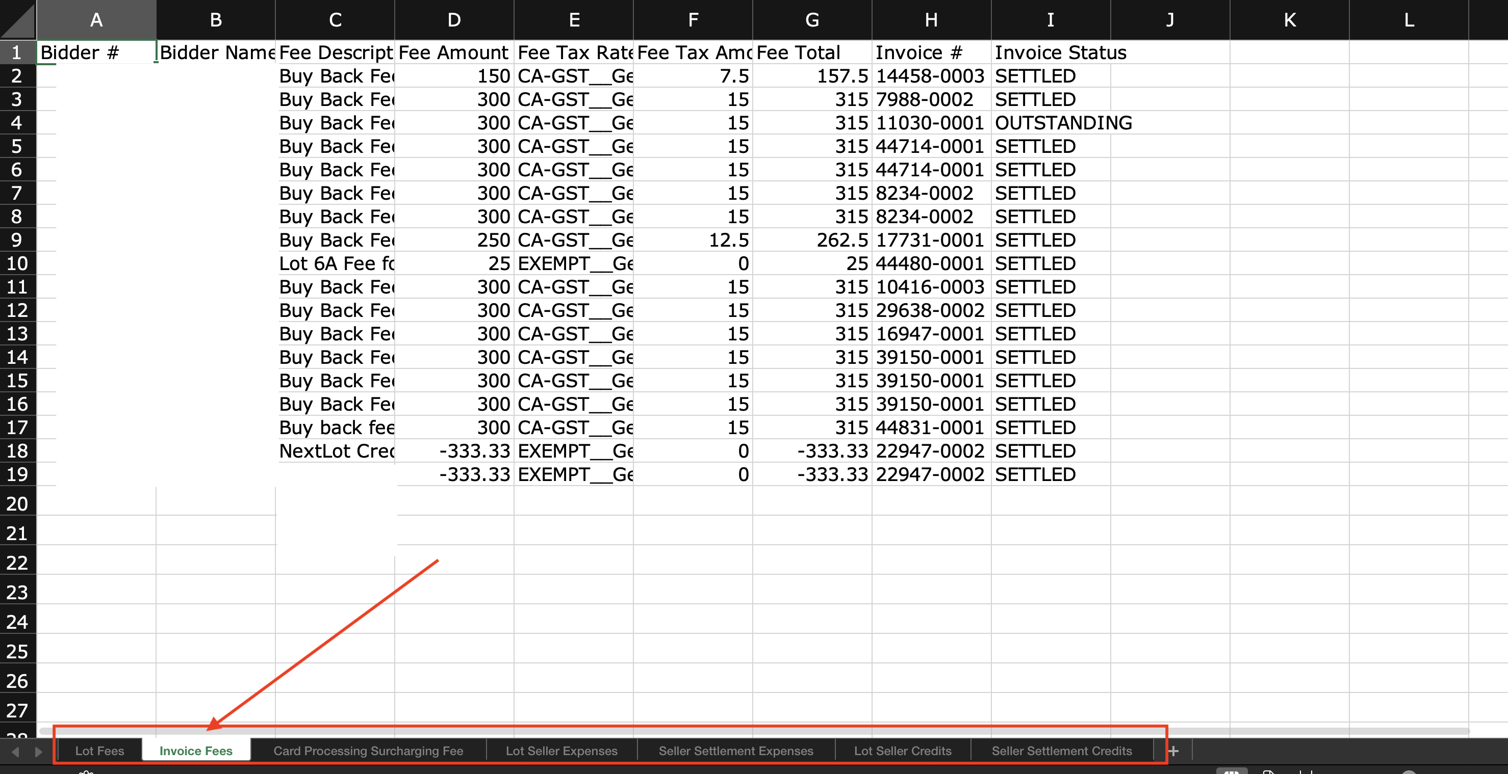Click the Invoice Status header cell
1508x774 pixels.
pyautogui.click(x=1051, y=52)
